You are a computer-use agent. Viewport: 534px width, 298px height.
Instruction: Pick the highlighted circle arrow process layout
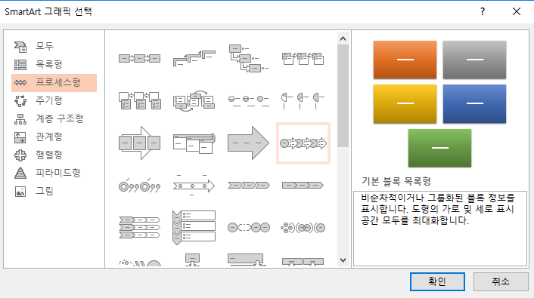point(303,143)
